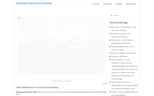Click the share icon below the slideshow

pyautogui.click(x=104, y=83)
